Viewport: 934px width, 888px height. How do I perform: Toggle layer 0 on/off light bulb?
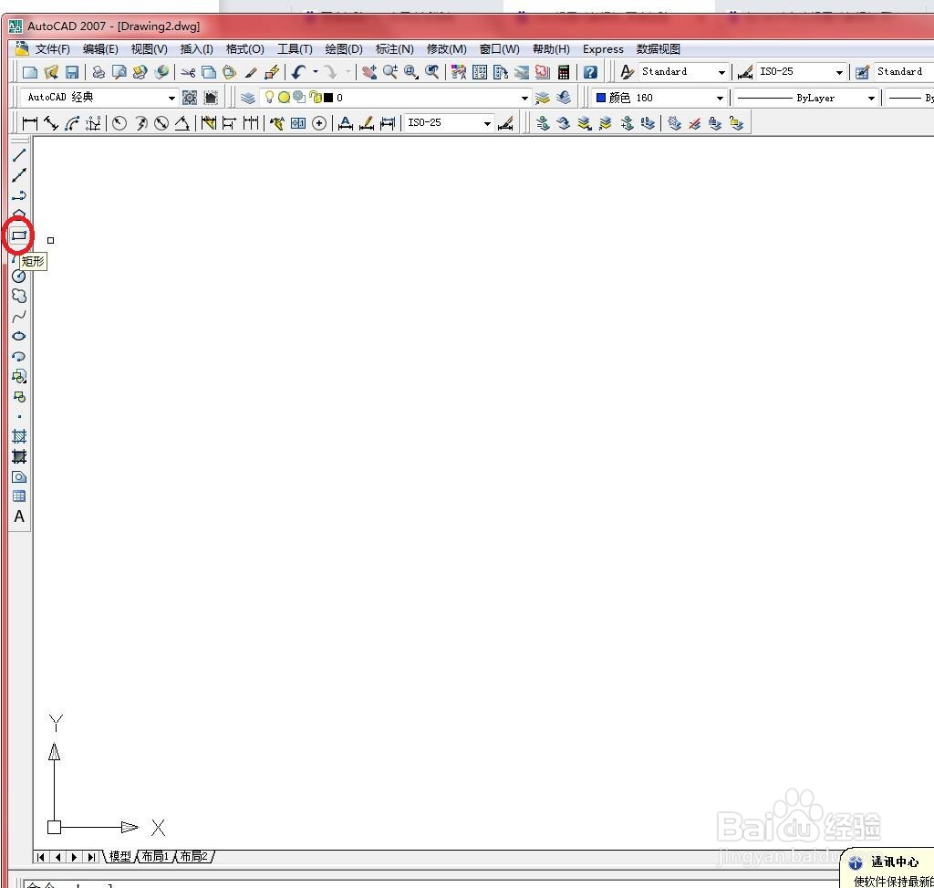(x=269, y=97)
